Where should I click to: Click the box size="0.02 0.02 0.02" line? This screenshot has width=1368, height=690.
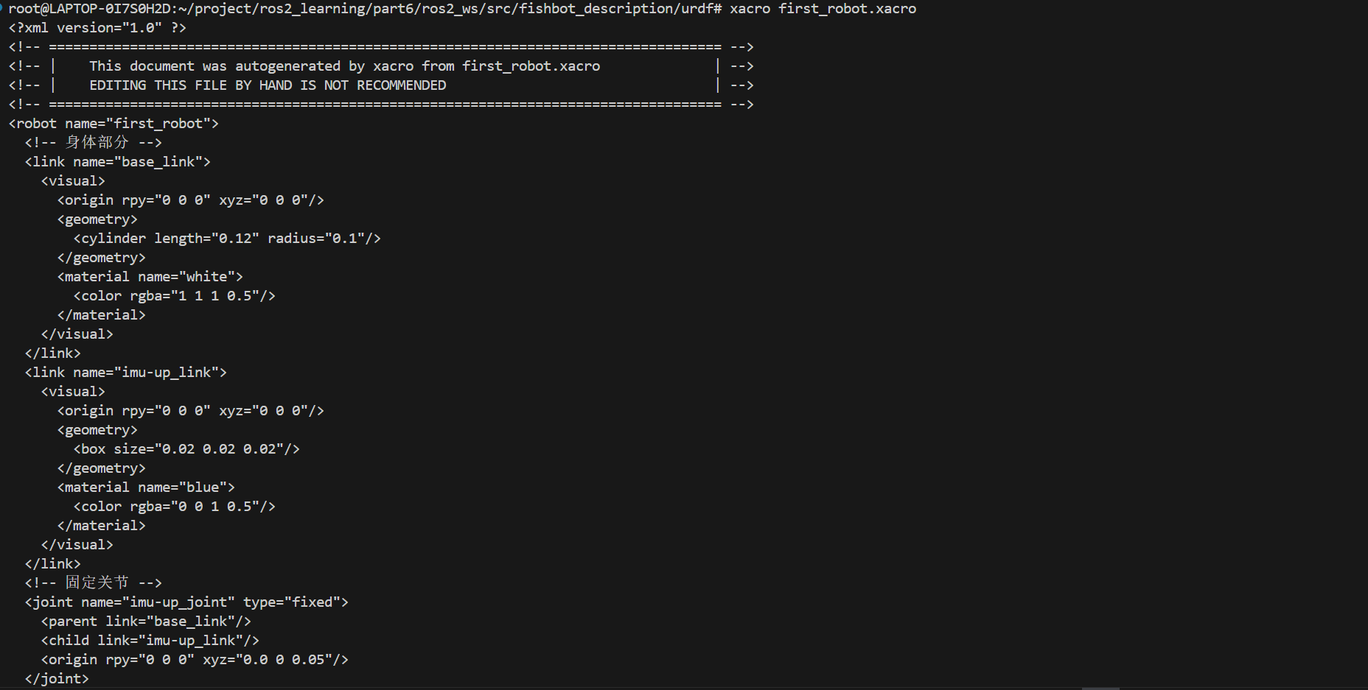pos(186,449)
